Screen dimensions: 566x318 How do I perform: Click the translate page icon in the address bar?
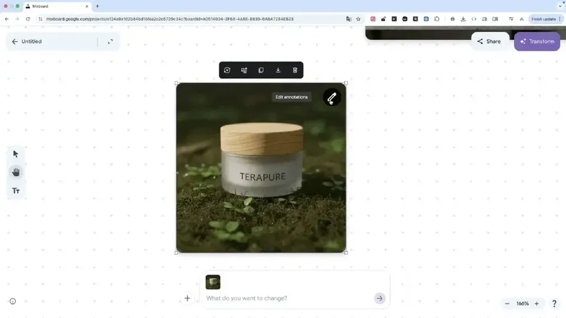coord(348,19)
